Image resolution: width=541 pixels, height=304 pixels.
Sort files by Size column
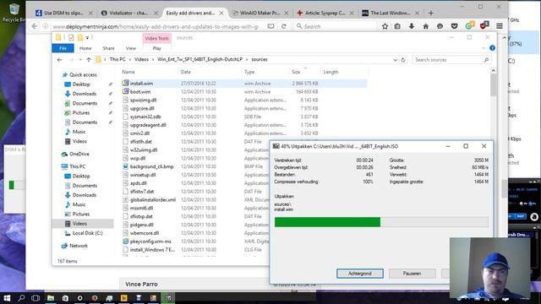(296, 72)
